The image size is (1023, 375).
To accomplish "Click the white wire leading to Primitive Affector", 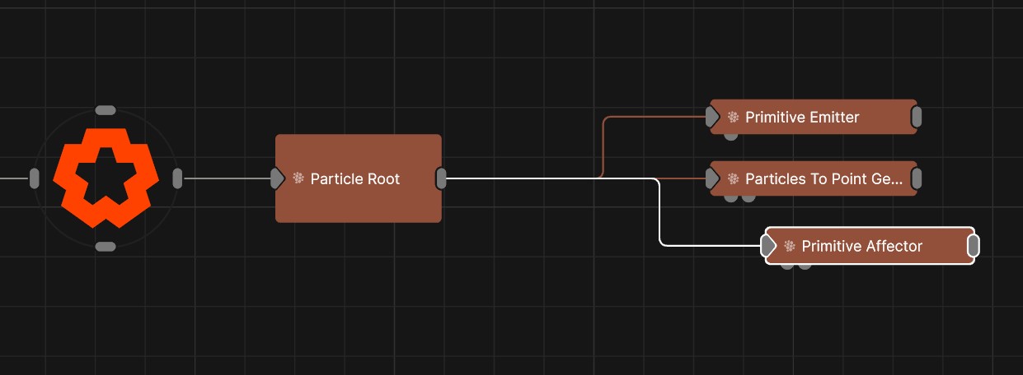I will click(x=660, y=214).
